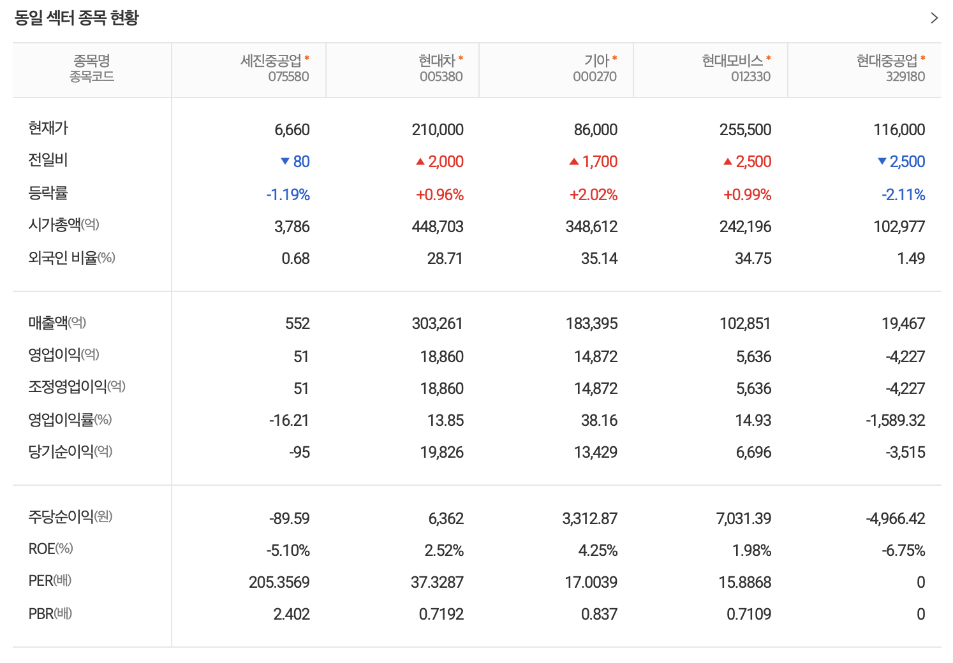
Task: Click foreign ownership value 34.75
Action: tap(753, 258)
